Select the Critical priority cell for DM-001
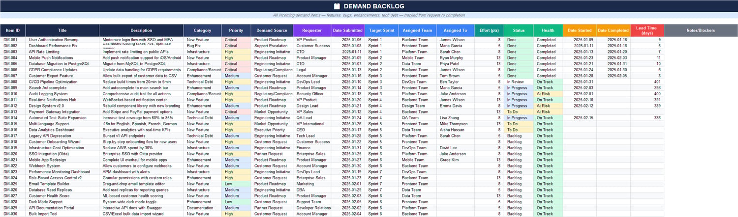 coord(236,40)
